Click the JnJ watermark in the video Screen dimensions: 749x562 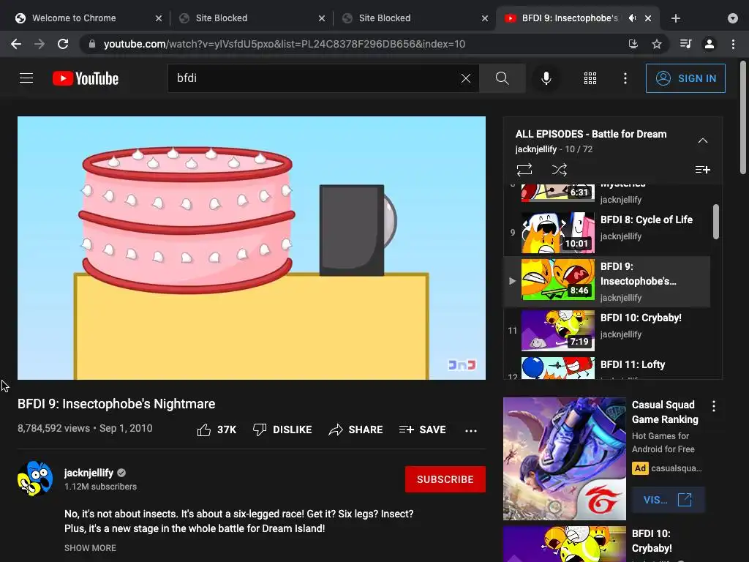462,365
